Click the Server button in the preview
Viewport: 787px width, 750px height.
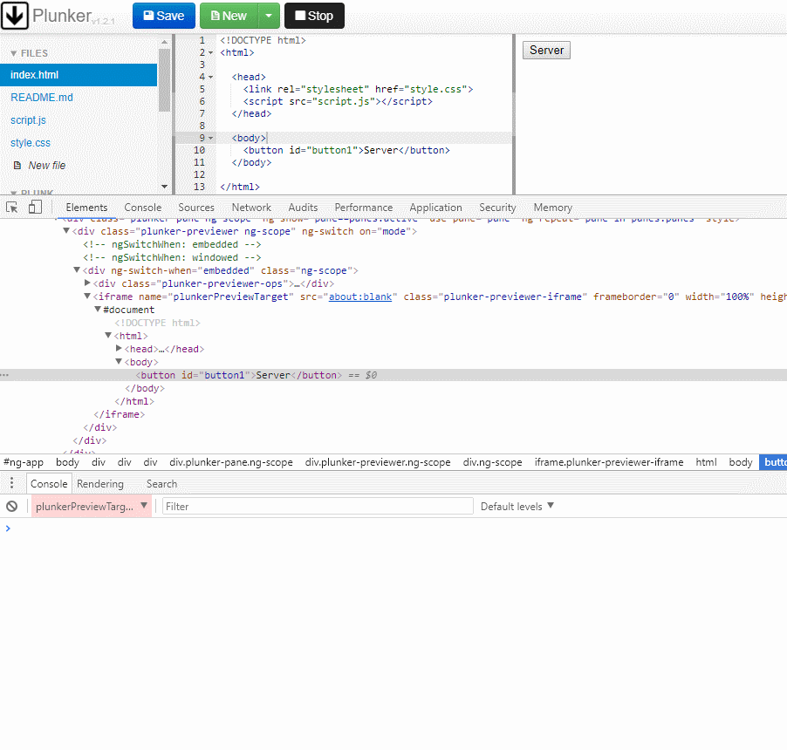(x=545, y=50)
